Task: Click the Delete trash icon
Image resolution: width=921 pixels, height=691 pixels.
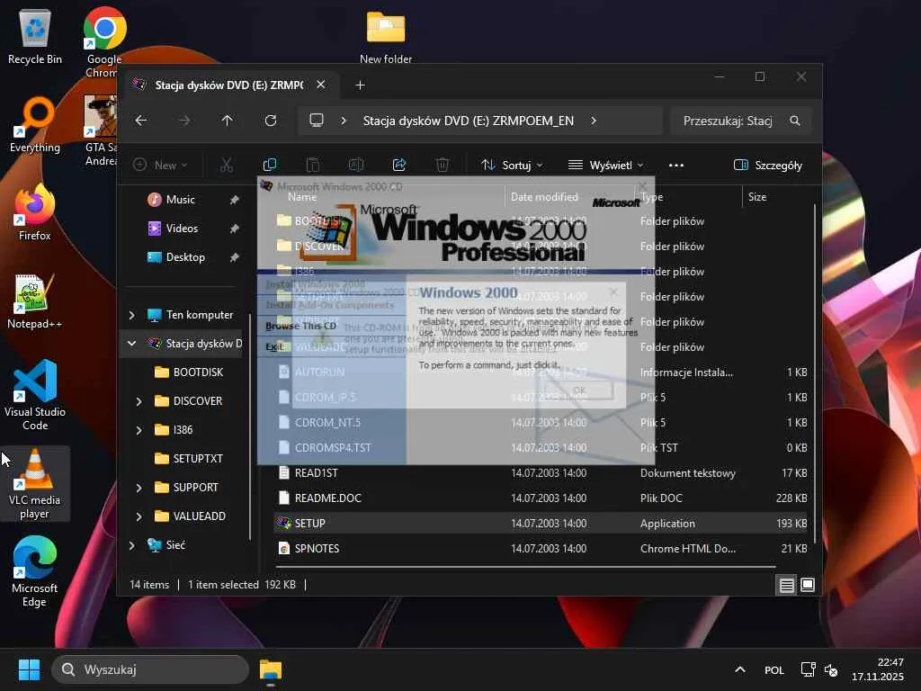Action: point(443,166)
